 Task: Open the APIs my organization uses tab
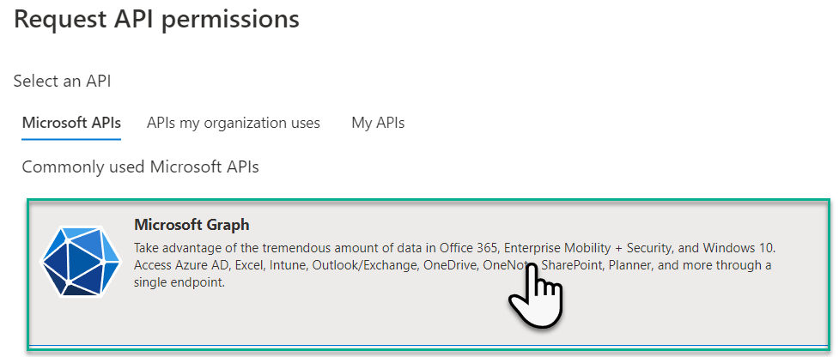point(234,123)
